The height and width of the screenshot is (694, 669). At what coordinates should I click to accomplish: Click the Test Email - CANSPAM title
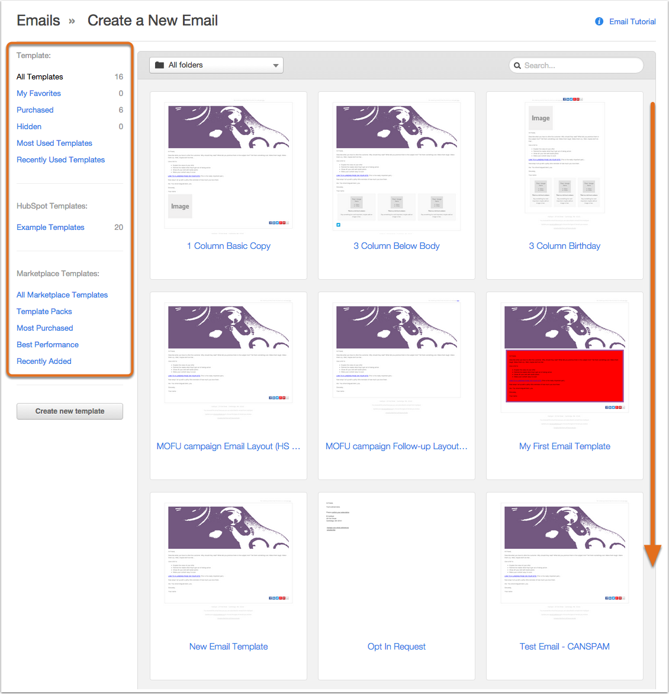565,647
